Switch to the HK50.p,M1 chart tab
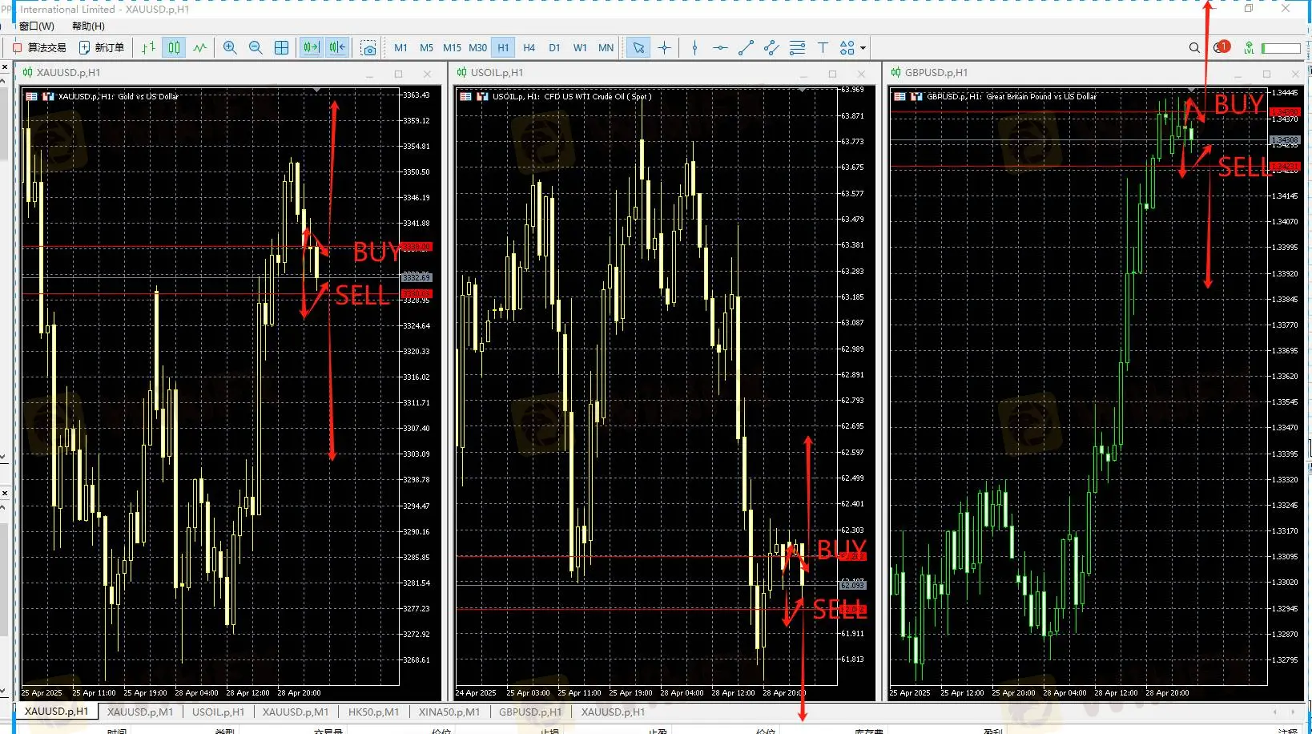The height and width of the screenshot is (734, 1312). click(373, 712)
